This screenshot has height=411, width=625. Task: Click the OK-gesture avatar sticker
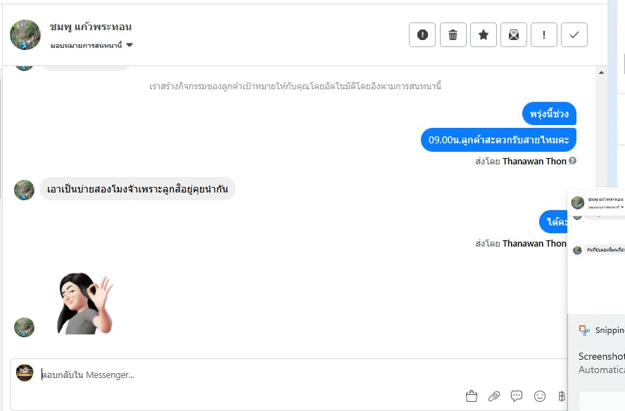point(84,304)
